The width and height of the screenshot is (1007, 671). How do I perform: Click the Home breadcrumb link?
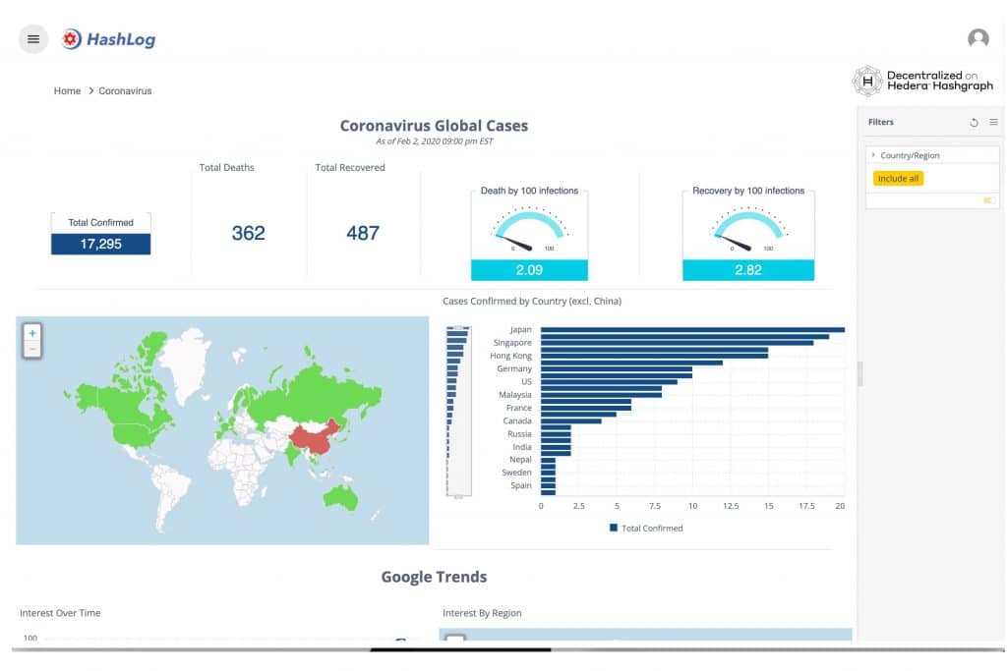[67, 90]
